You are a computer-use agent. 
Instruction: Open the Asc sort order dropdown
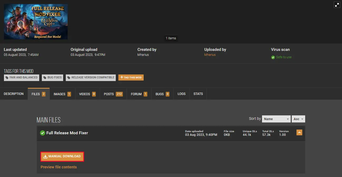click(298, 119)
